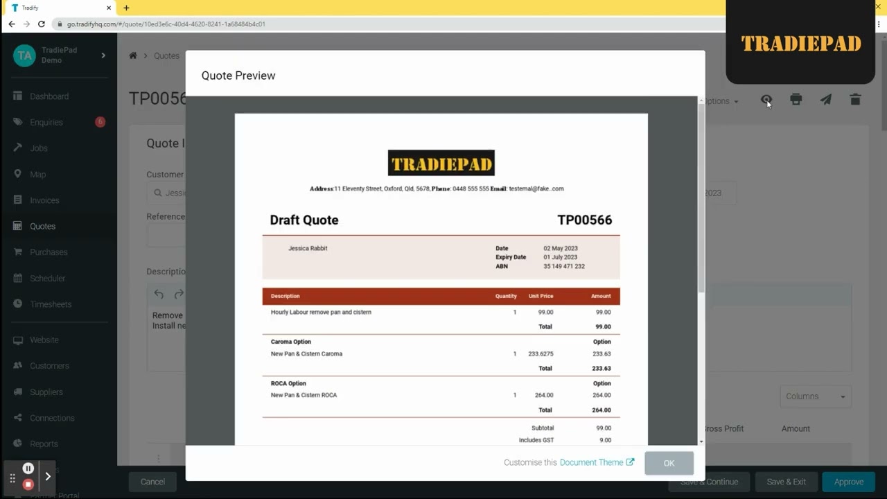This screenshot has width=887, height=499.
Task: Click the Dashboard icon in sidebar
Action: pos(18,96)
